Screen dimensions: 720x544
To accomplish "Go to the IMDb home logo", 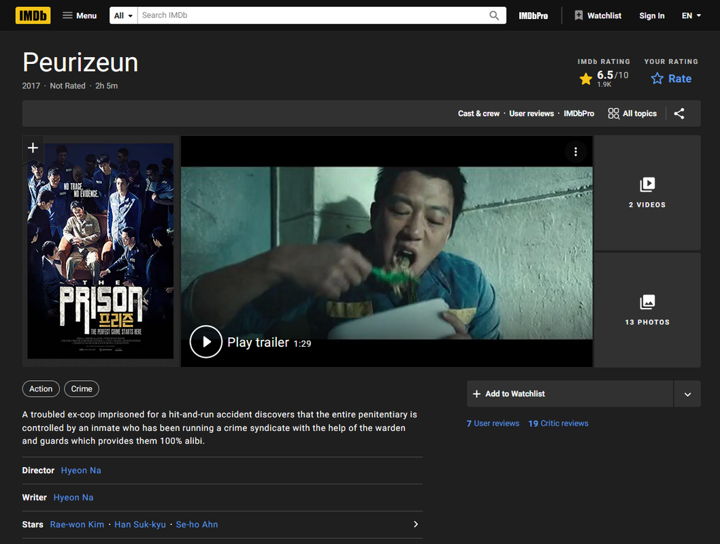I will [33, 16].
